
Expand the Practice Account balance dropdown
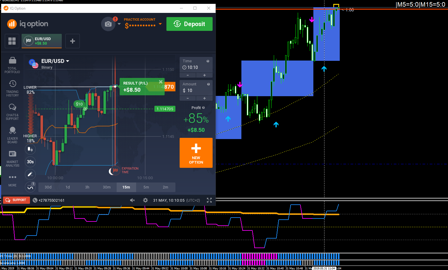160,24
